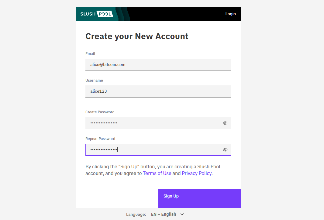Click the Language: label text

[136, 215]
